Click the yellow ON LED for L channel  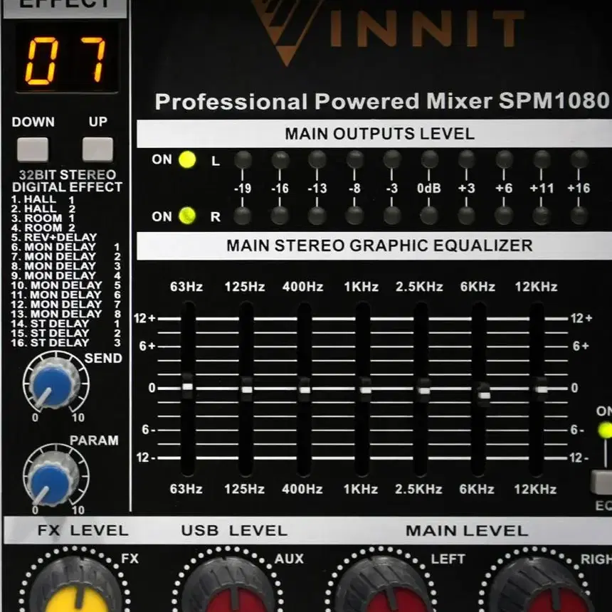coord(187,159)
